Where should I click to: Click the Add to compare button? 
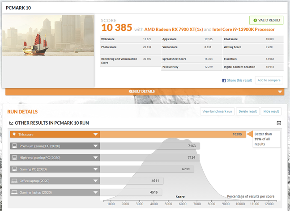269,80
